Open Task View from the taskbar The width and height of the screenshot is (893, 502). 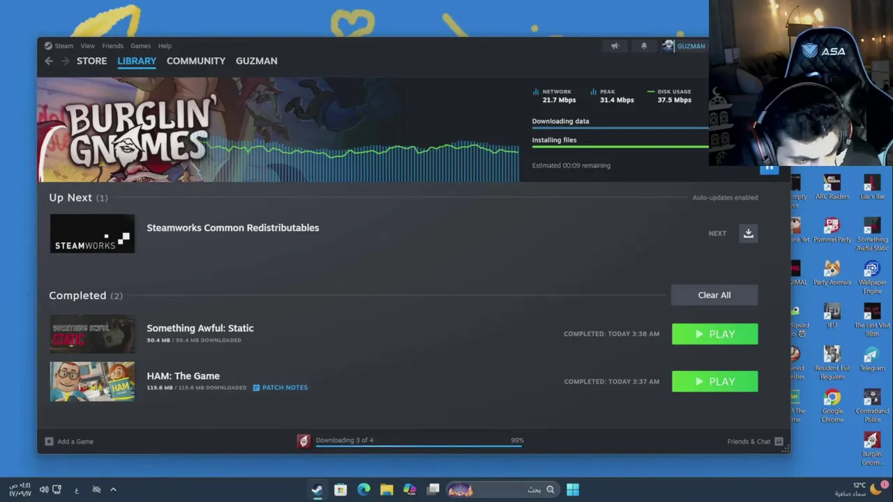433,489
